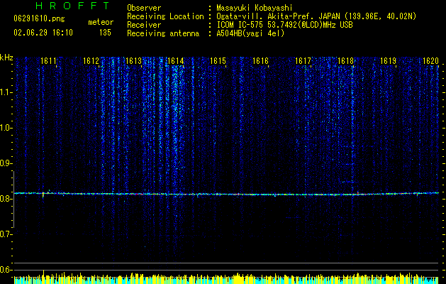Viewport: 446px width, 284px height.
Task: Click the Receiver field label
Action: pos(144,25)
